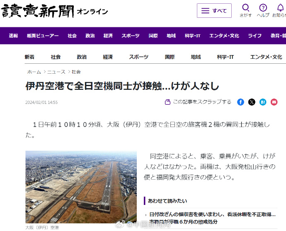Switch to エンタメ・文化 sub tab
This screenshot has height=231, width=286.
tap(266, 57)
